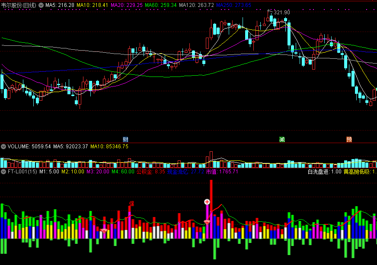Expand the VOLUME panel dropdown arrow

pyautogui.click(x=3, y=147)
